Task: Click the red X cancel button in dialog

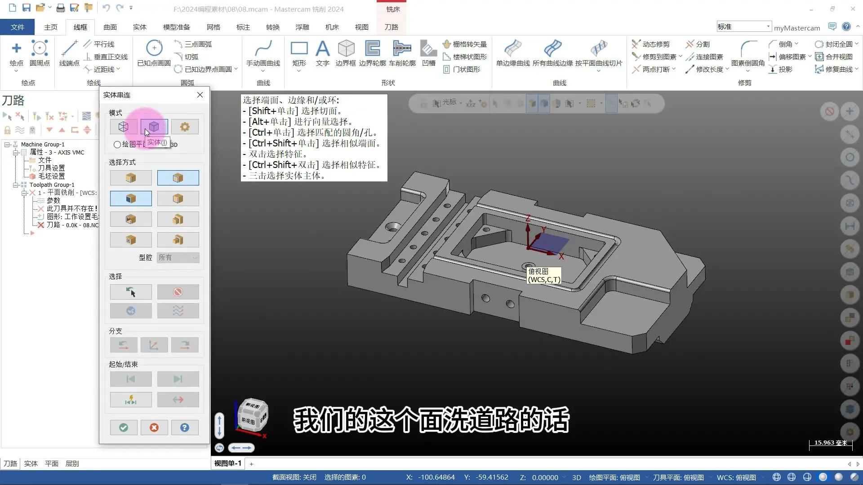Action: tap(154, 428)
